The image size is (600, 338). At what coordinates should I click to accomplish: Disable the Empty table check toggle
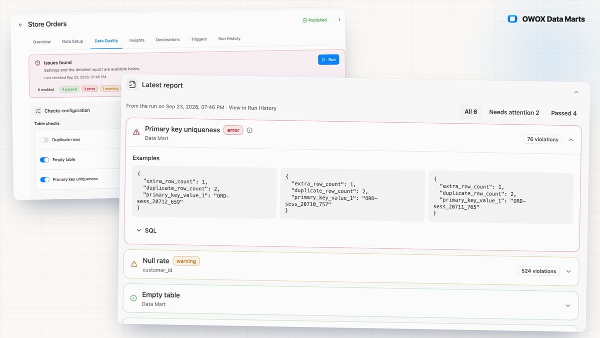[x=44, y=160]
